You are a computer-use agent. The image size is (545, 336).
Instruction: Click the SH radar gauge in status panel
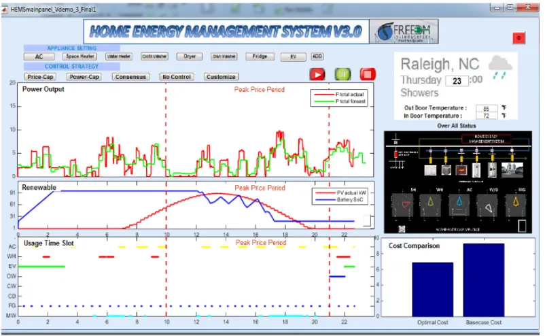(402, 205)
